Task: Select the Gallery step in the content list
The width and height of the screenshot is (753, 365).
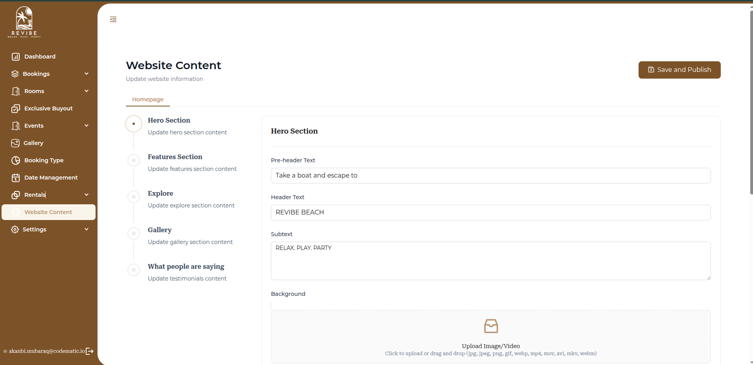Action: (160, 230)
